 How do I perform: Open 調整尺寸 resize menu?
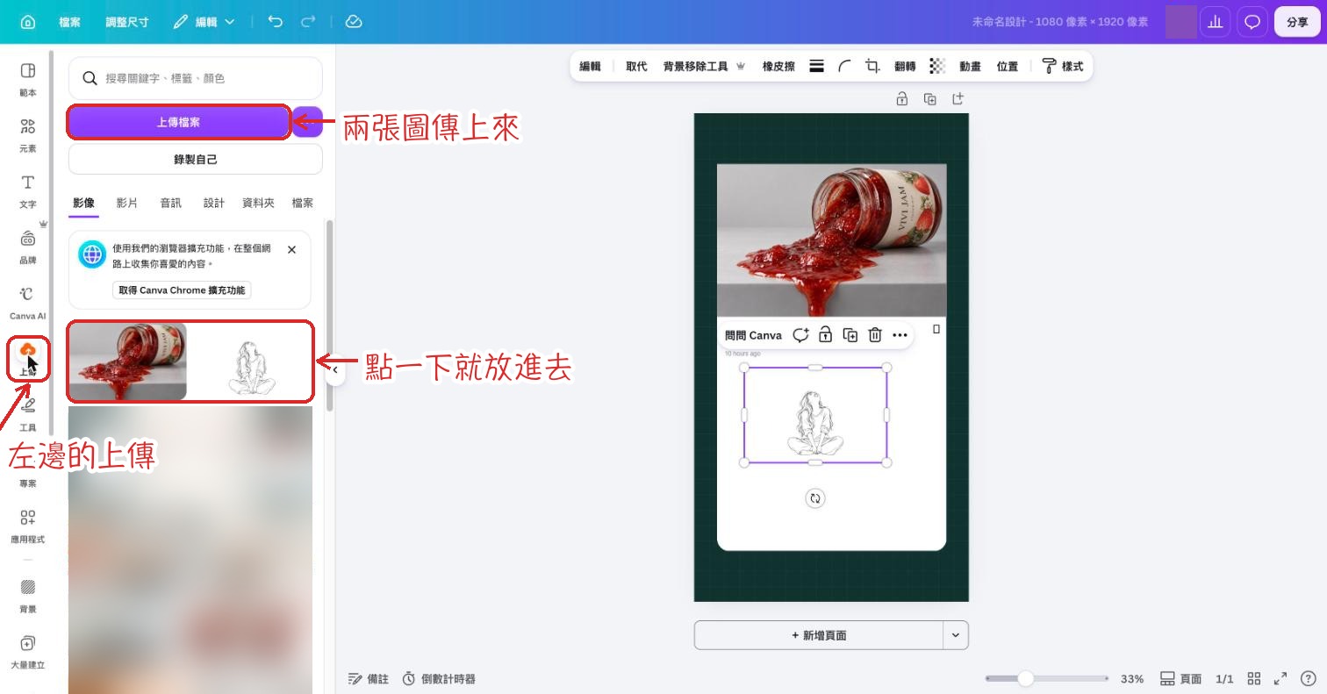point(127,22)
